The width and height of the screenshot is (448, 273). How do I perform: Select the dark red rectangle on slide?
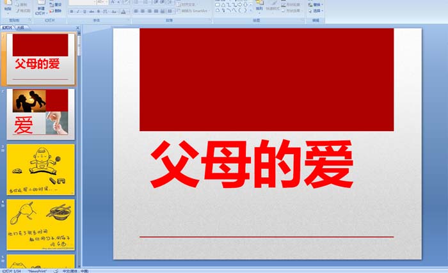pos(267,80)
